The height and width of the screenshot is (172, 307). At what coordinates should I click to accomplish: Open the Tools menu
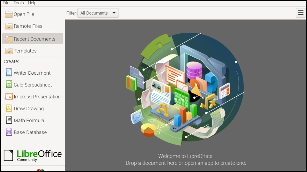click(19, 3)
